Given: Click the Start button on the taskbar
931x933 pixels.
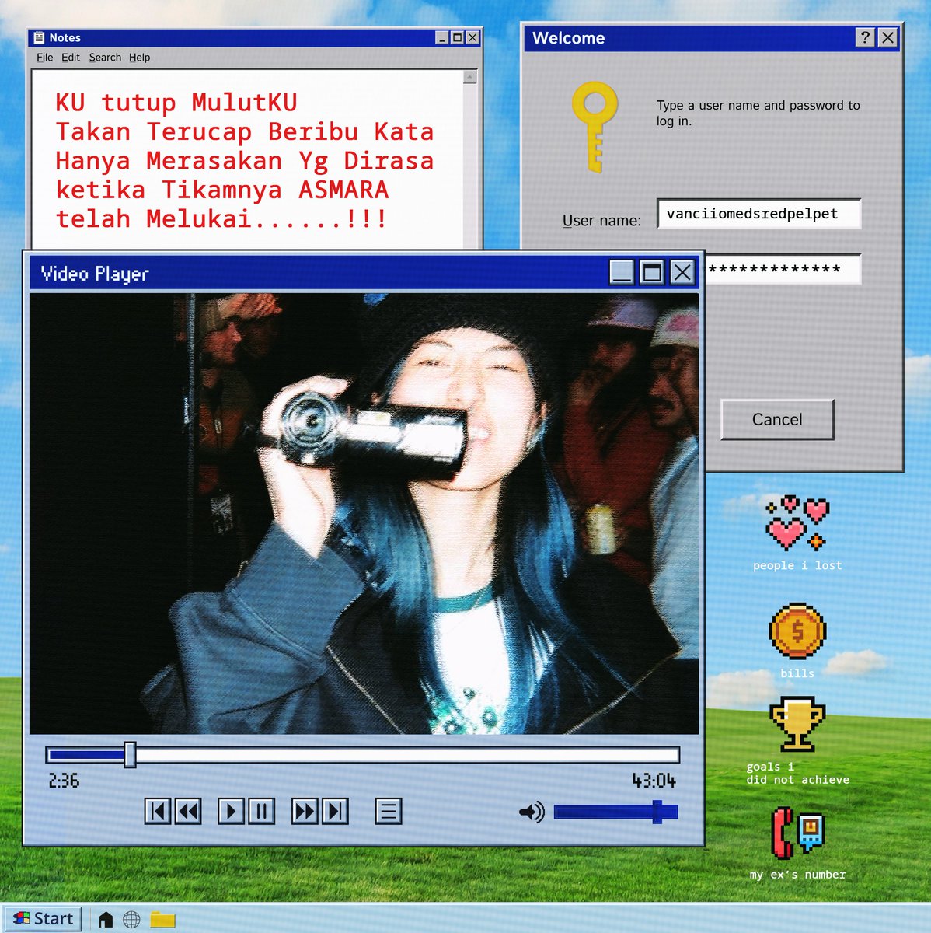Looking at the screenshot, I should [43, 918].
